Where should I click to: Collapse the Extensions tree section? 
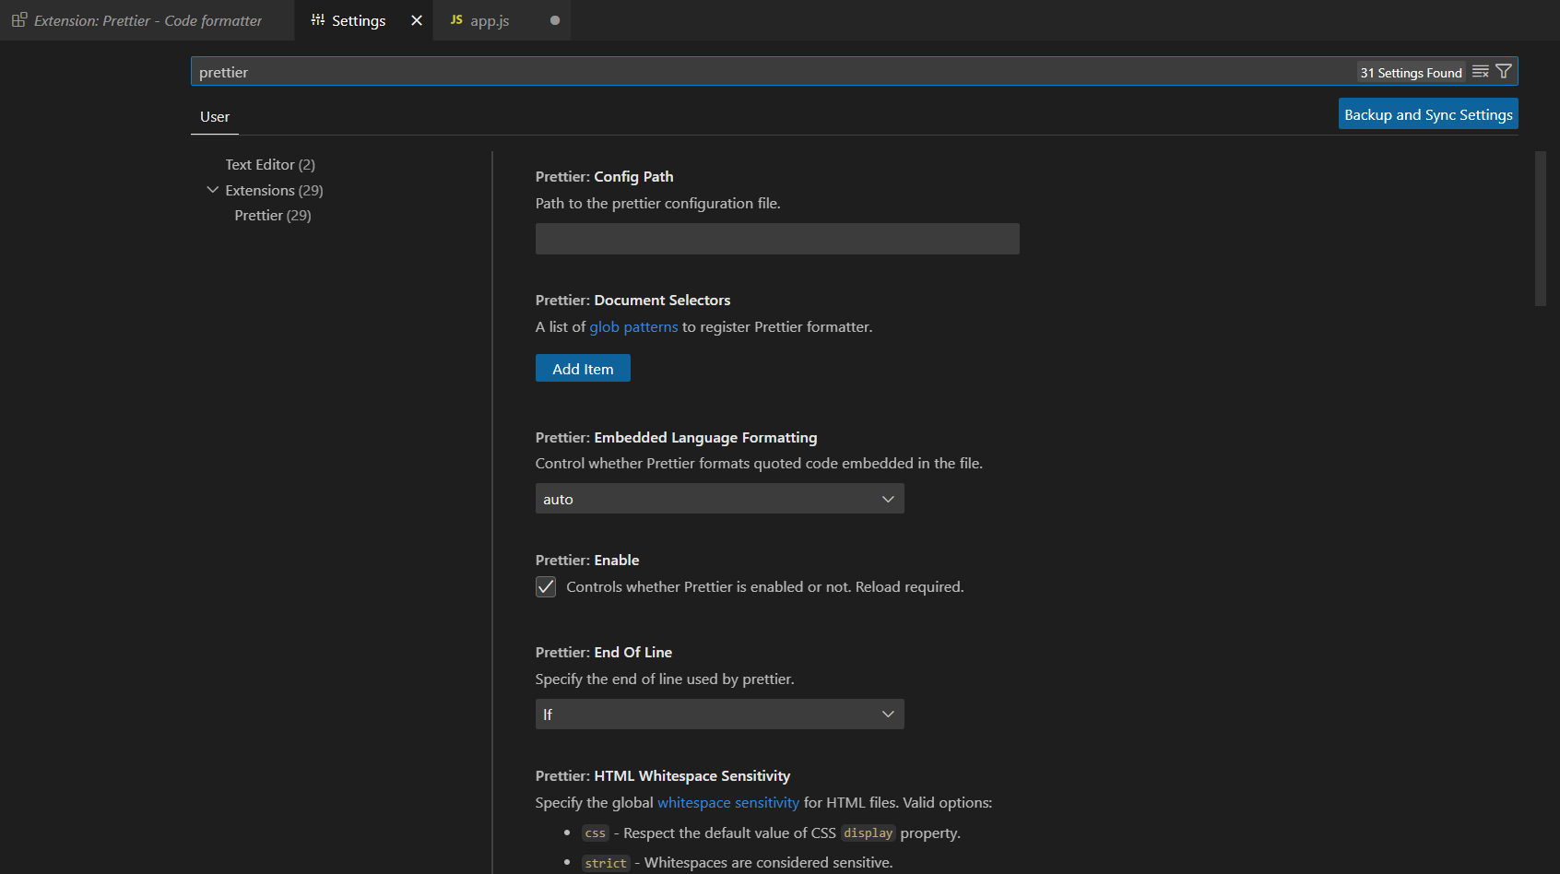(213, 190)
